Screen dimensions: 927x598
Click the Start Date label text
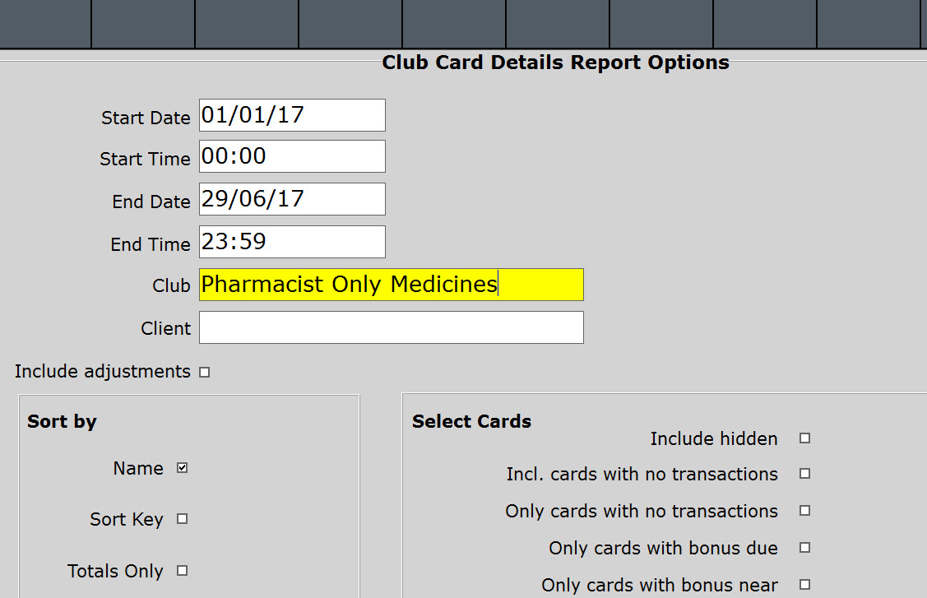tap(146, 118)
